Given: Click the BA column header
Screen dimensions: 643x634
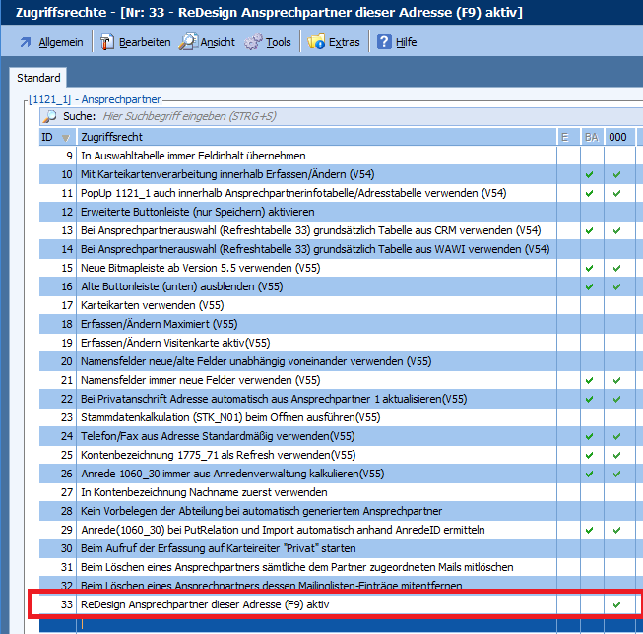Looking at the screenshot, I should (591, 137).
